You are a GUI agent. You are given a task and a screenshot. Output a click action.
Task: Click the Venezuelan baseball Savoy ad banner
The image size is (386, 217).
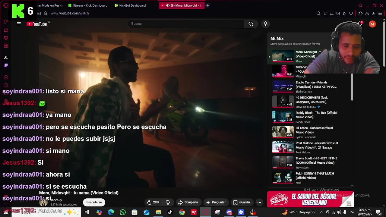click(x=310, y=199)
